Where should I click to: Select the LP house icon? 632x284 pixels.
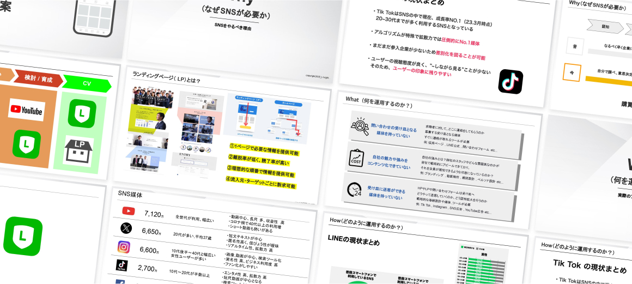pyautogui.click(x=79, y=151)
